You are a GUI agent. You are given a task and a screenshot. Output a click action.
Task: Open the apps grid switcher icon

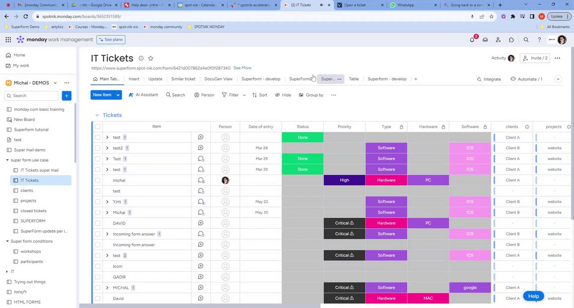(8, 40)
